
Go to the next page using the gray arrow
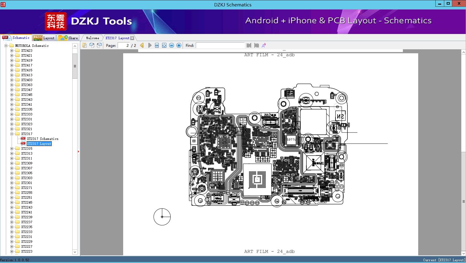coord(150,45)
